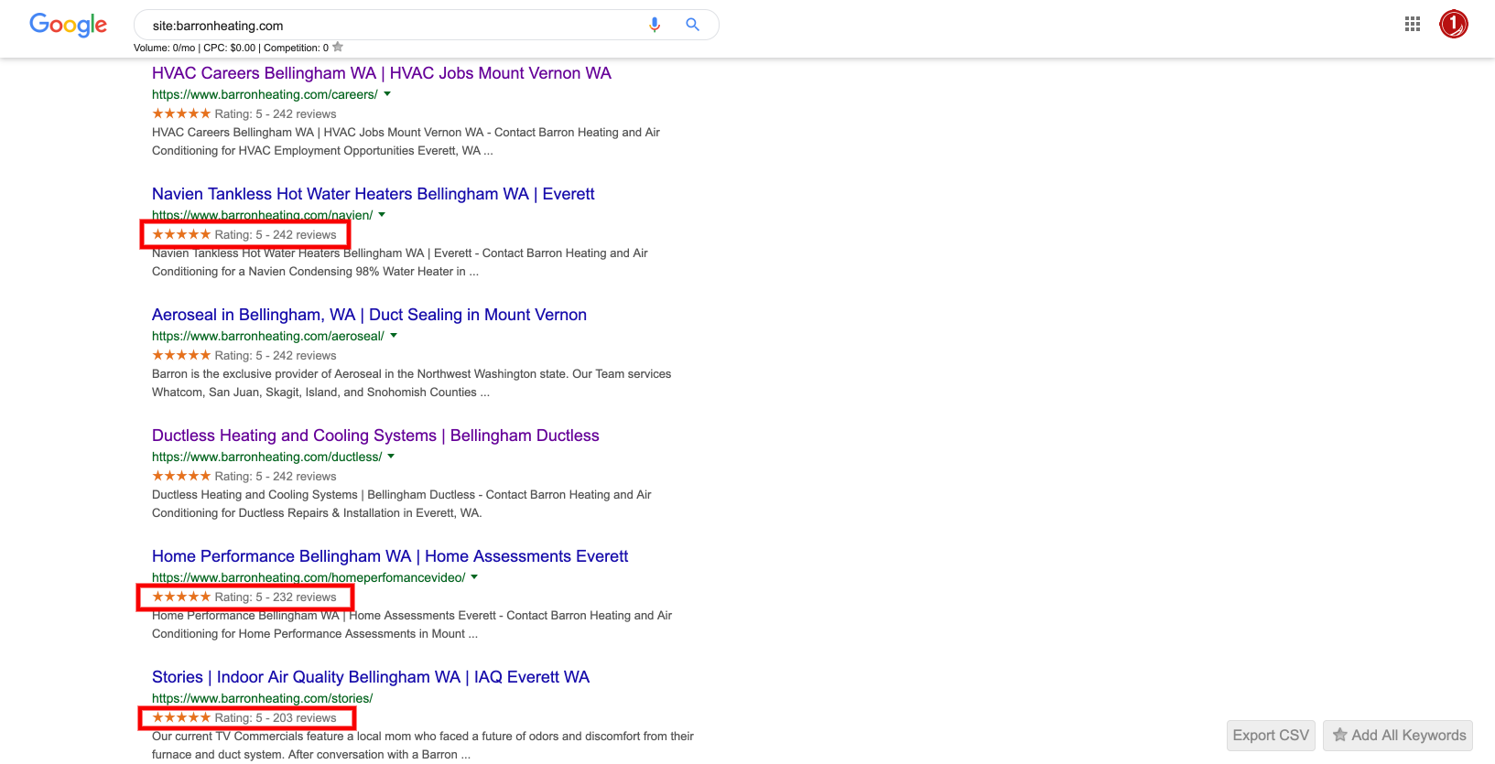Click the Aeroseal result description snippet

pyautogui.click(x=412, y=383)
